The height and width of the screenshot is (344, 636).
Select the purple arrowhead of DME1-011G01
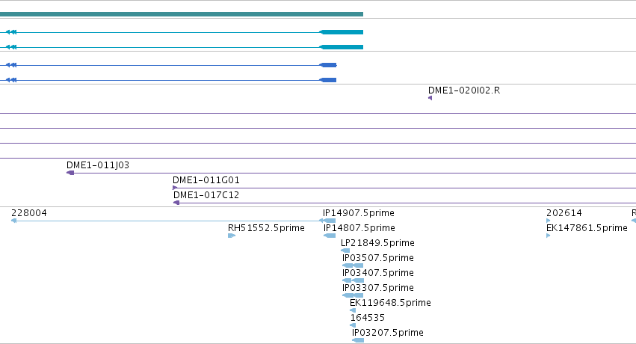(175, 188)
